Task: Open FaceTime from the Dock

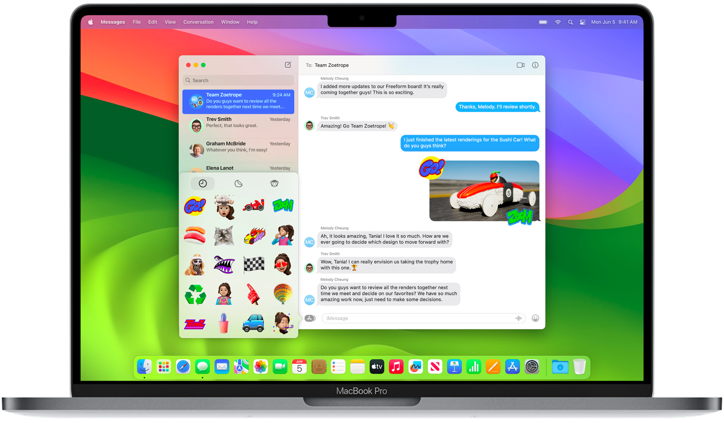Action: point(280,366)
